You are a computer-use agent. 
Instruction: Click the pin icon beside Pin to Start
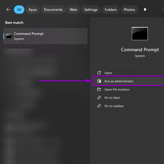[99, 98]
